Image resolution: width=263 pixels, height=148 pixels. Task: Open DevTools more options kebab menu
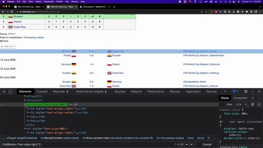tap(253, 91)
